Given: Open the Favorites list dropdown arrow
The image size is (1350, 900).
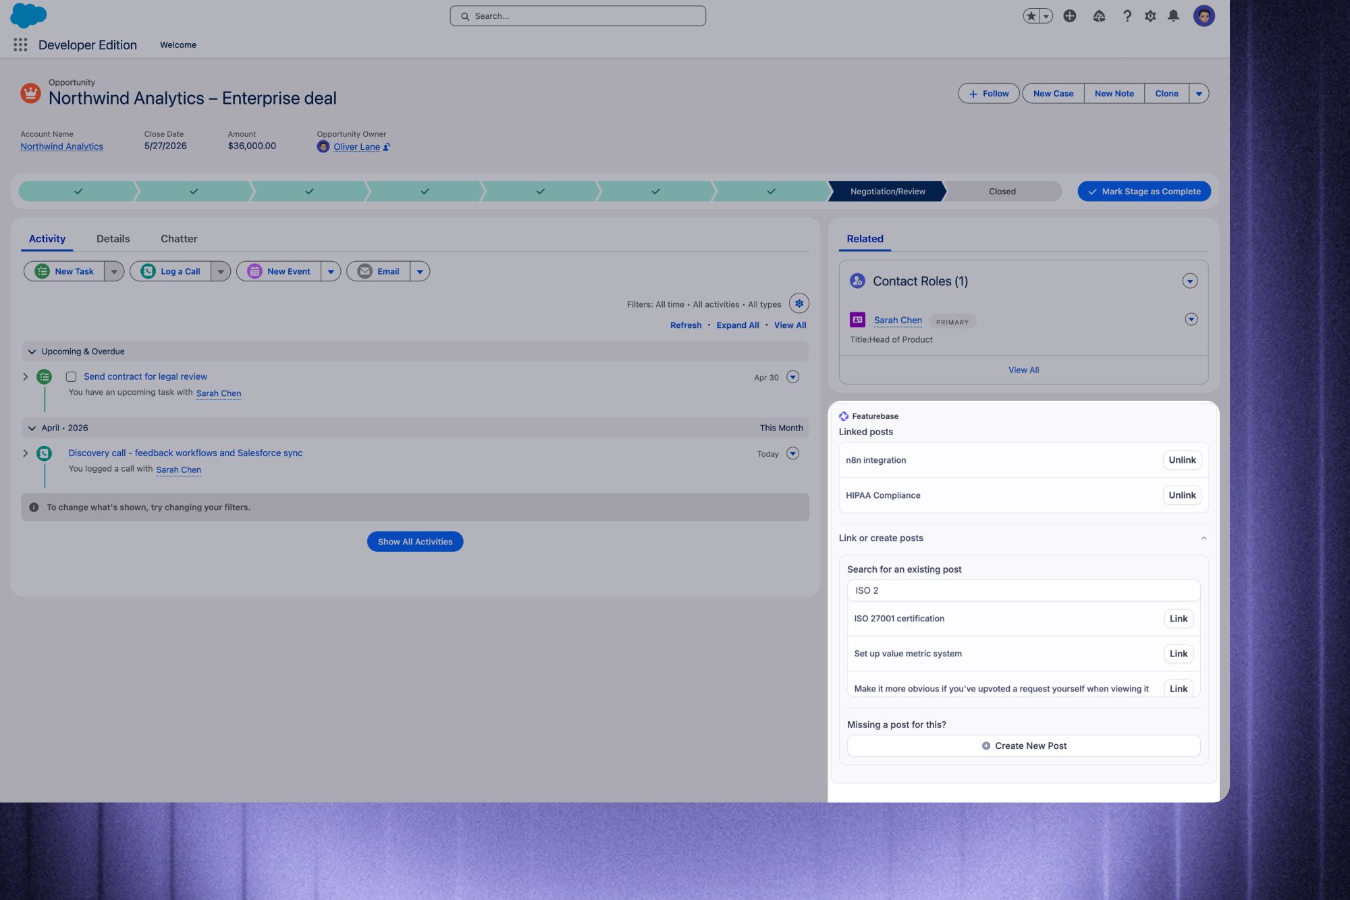Looking at the screenshot, I should tap(1046, 16).
